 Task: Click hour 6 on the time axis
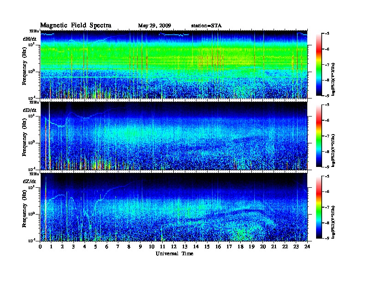(107, 246)
